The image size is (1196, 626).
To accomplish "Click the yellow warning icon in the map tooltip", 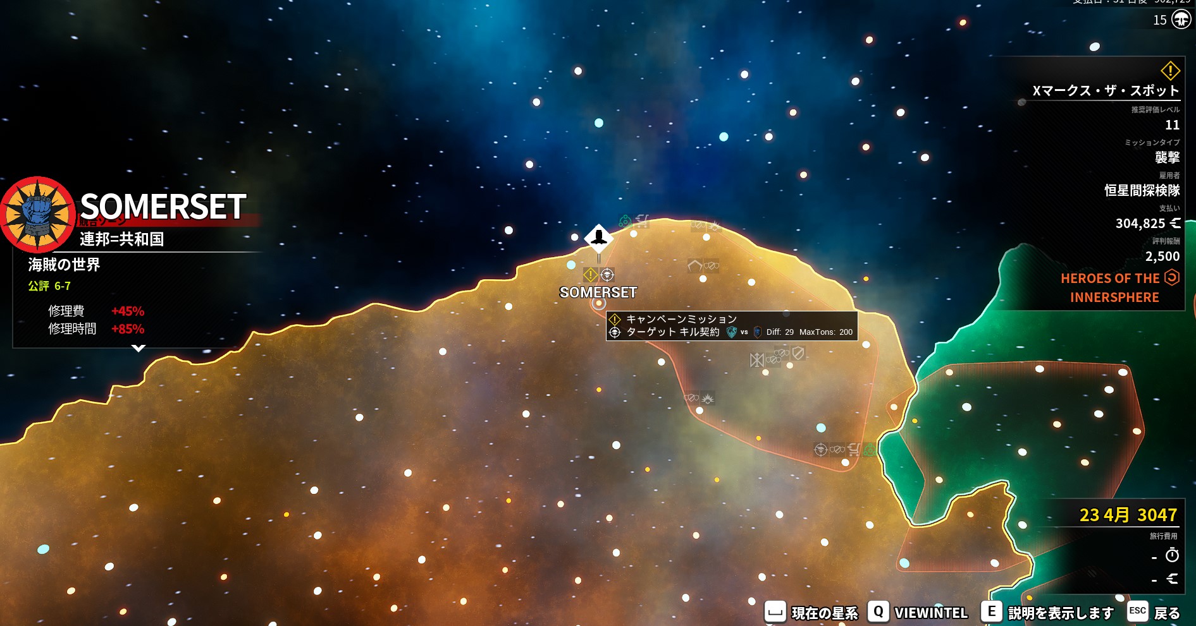I will tap(615, 320).
